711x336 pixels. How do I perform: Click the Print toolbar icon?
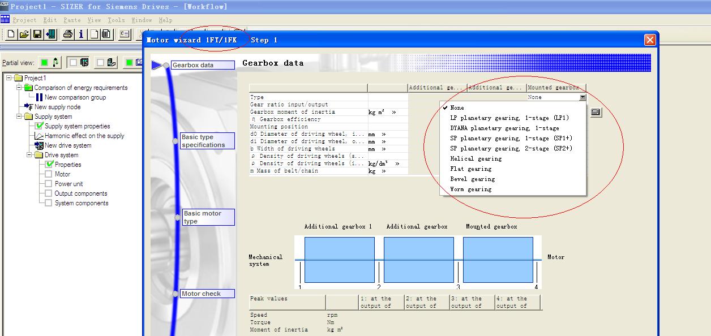pyautogui.click(x=68, y=35)
